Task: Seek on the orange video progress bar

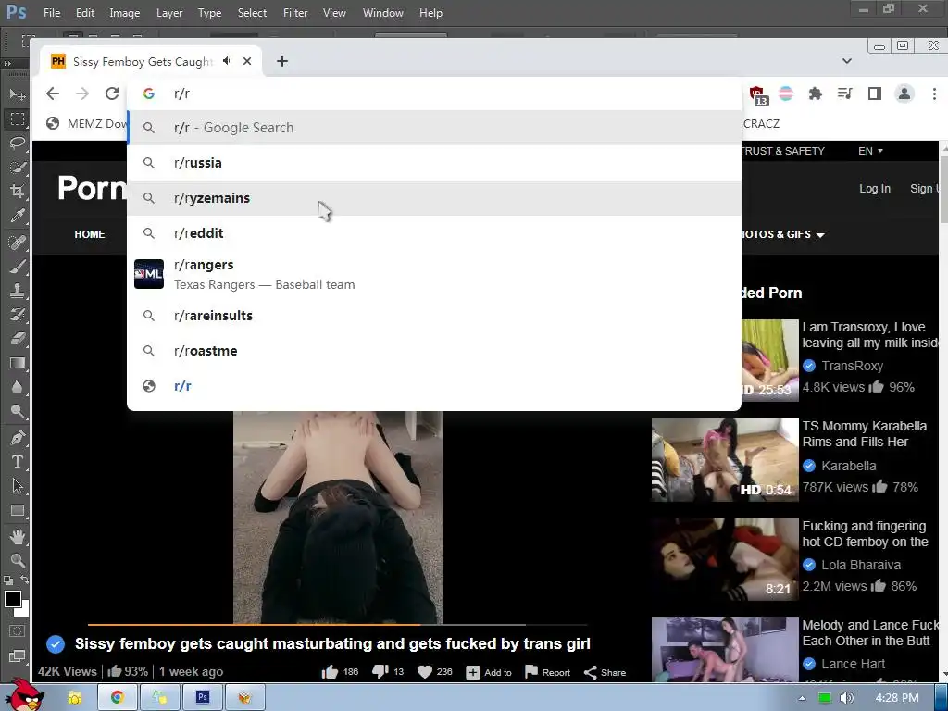Action: point(337,624)
